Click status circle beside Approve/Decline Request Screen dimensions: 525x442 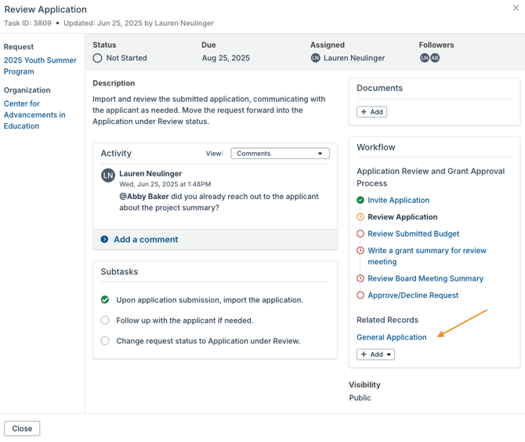point(360,295)
